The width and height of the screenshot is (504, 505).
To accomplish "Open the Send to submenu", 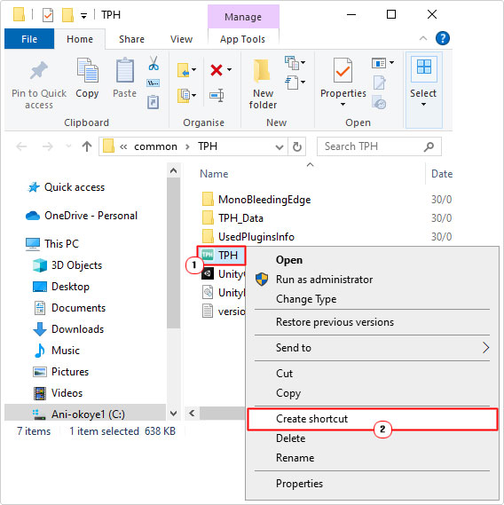I will pyautogui.click(x=373, y=348).
